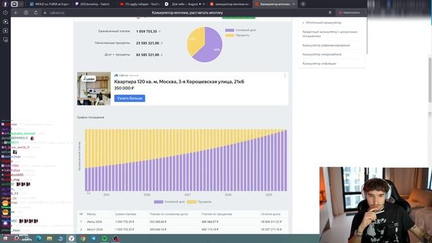The height and width of the screenshot is (243, 432).
Task: Toggle Основной долг purple swatch in pie legend
Action: [x=230, y=30]
